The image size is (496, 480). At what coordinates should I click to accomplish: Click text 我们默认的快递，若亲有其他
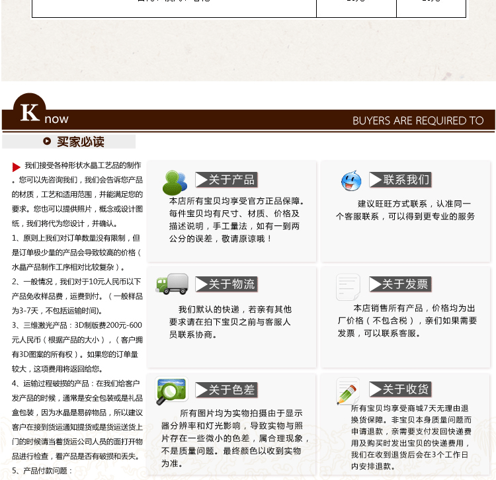click(235, 309)
